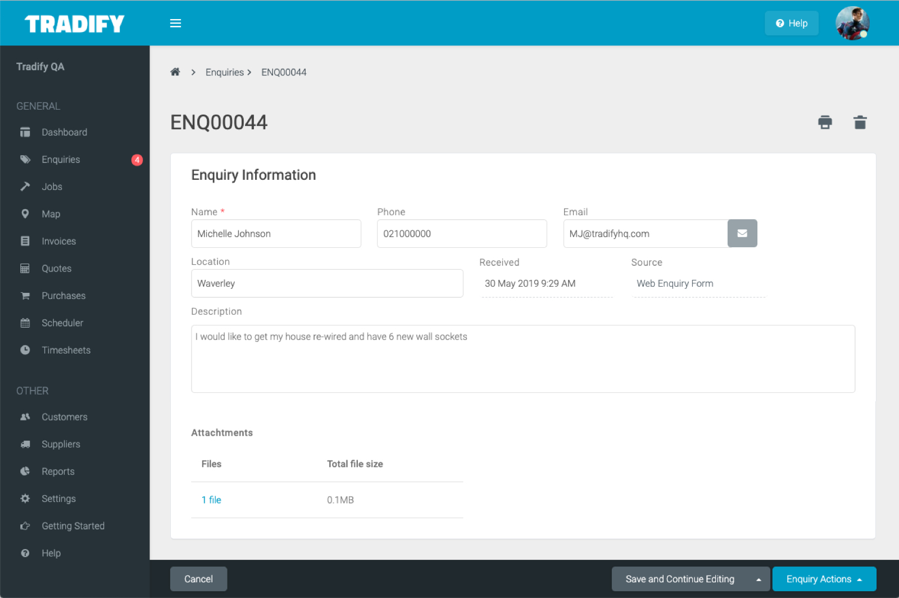
Task: Click the Email input field
Action: pyautogui.click(x=646, y=233)
